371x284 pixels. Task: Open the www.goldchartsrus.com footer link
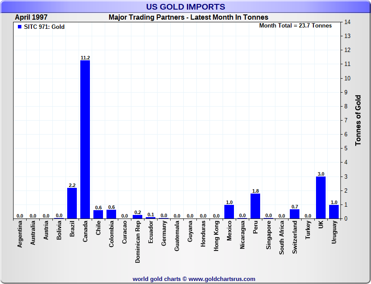pos(222,279)
